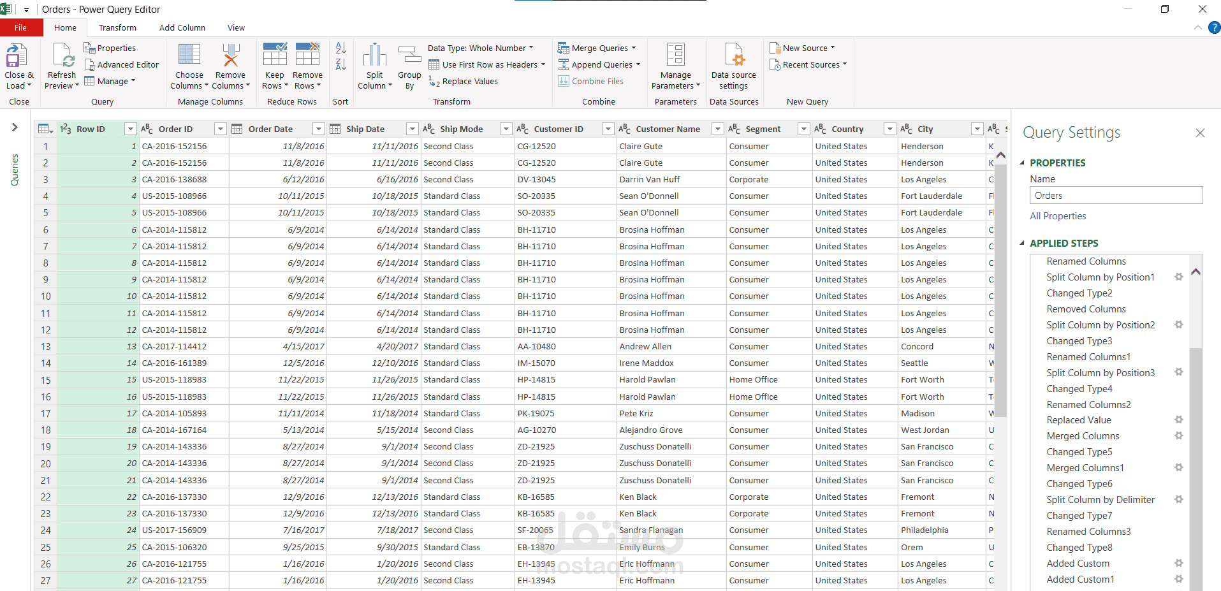The image size is (1221, 591).
Task: Sort ascending with the A-Z icon
Action: [341, 48]
